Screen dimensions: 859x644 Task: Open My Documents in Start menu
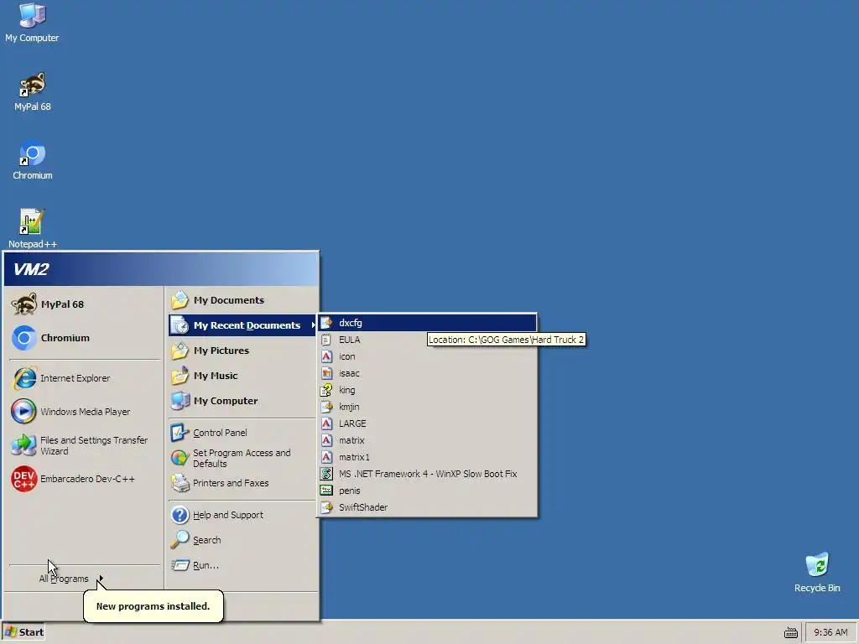tap(242, 300)
